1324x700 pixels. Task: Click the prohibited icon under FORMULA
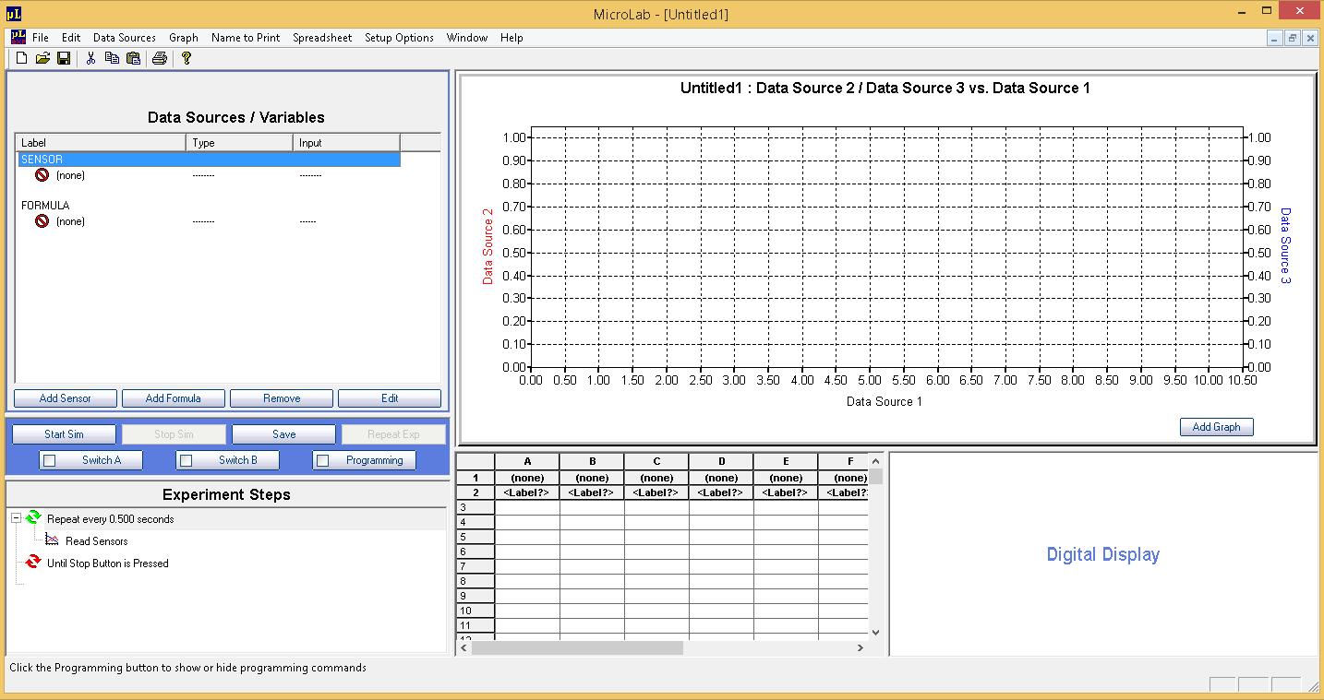tap(42, 221)
